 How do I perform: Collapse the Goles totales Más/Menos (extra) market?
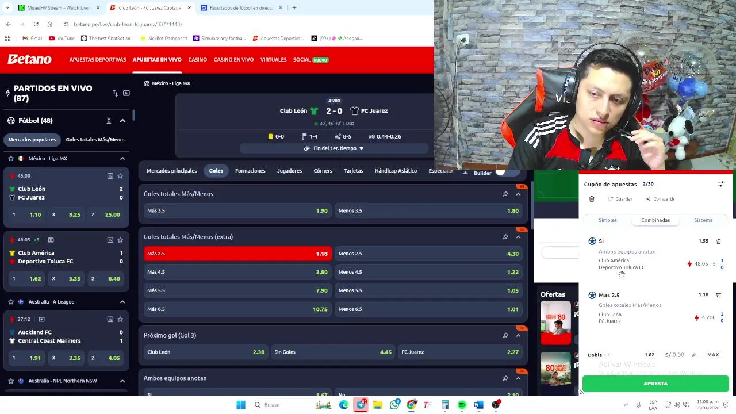coord(518,237)
